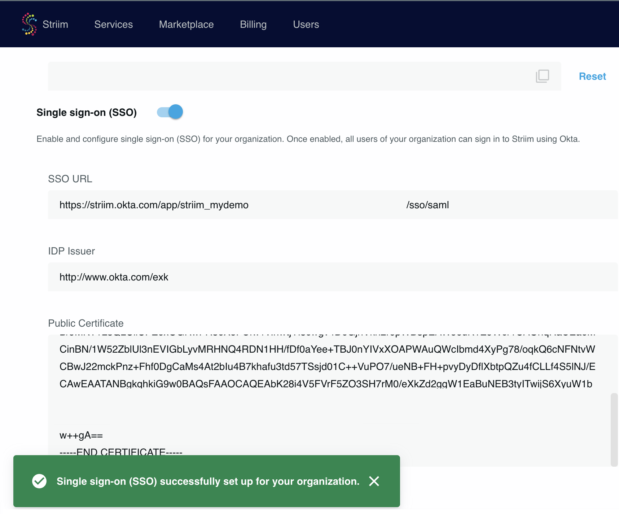Copy the key using the copy icon

pyautogui.click(x=542, y=76)
